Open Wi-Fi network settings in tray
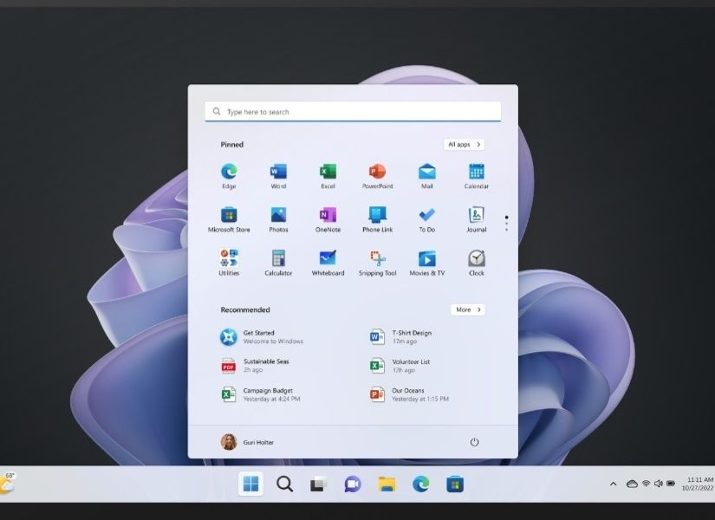 coord(646,484)
